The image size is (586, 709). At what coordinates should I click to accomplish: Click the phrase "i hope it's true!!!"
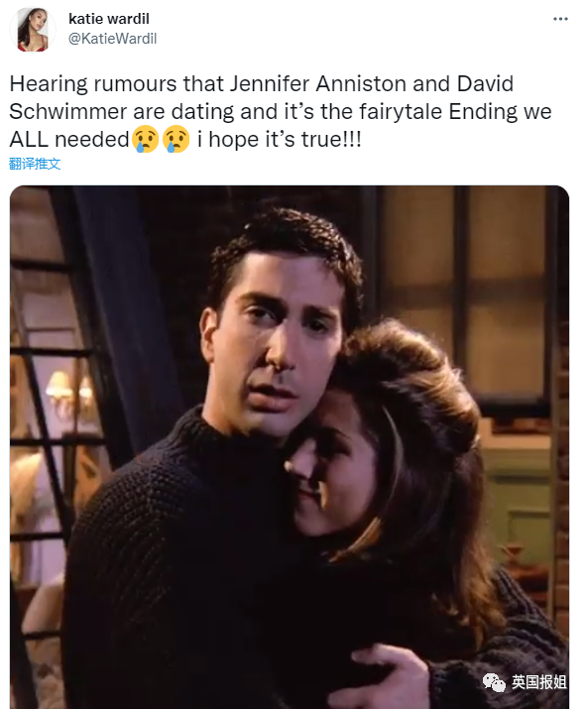tap(280, 139)
